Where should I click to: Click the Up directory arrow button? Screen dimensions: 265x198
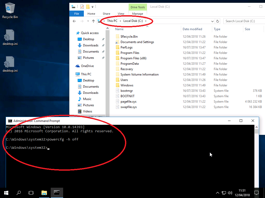[93, 21]
